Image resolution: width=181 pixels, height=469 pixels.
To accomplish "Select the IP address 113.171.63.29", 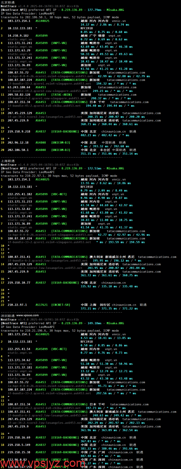I will 19,50.
